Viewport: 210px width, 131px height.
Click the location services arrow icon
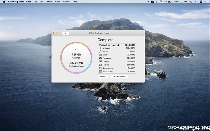click(148, 2)
